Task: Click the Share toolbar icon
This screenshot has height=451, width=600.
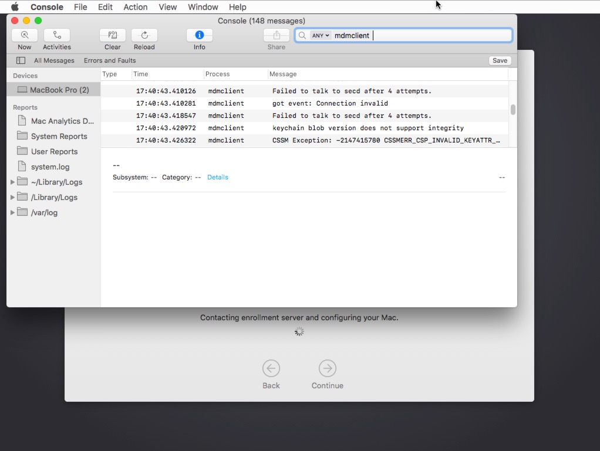Action: [277, 35]
